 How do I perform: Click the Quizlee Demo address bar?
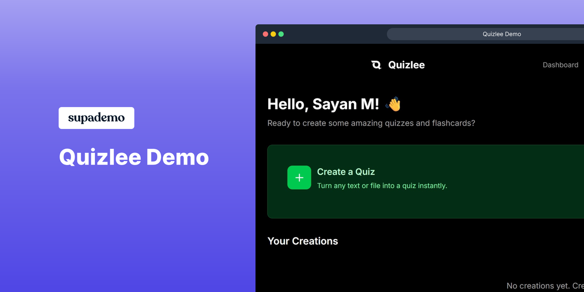[x=485, y=34]
